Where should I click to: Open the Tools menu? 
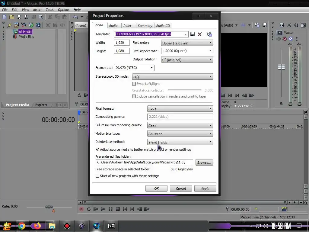[x=50, y=10]
